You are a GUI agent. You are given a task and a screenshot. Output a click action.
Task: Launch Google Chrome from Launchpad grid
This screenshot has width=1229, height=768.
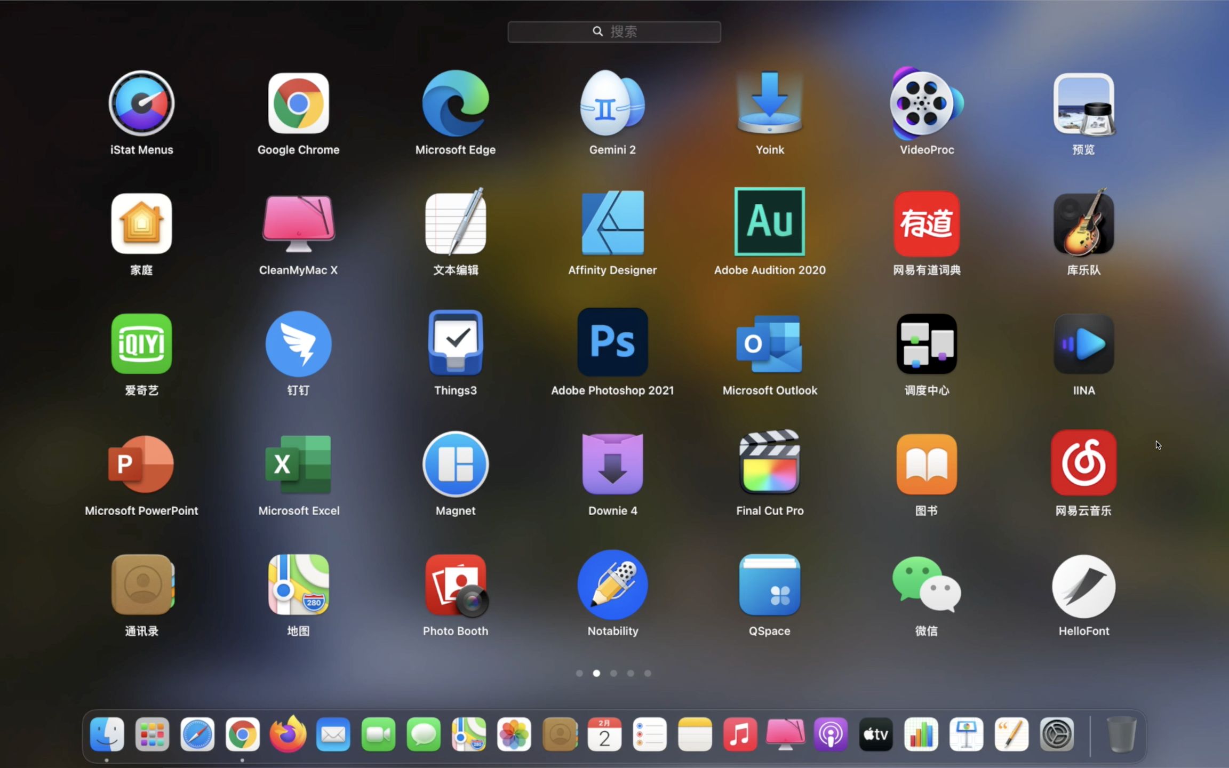coord(298,103)
